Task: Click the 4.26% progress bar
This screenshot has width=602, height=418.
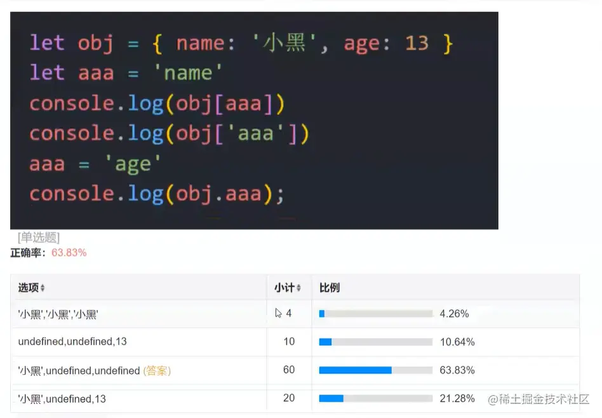Action: pos(376,314)
